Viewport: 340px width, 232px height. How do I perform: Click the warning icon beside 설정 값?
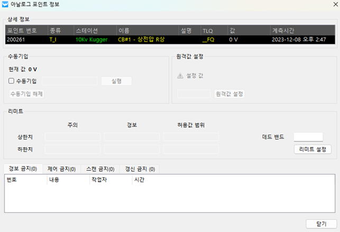180,76
